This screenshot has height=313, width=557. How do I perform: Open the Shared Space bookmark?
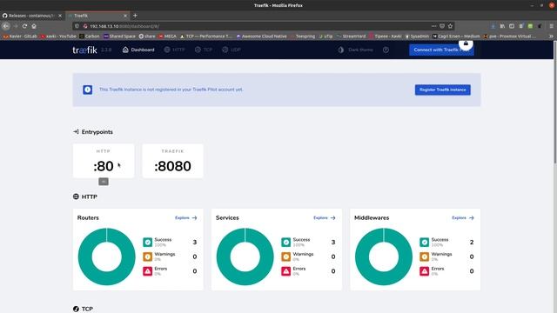point(119,37)
